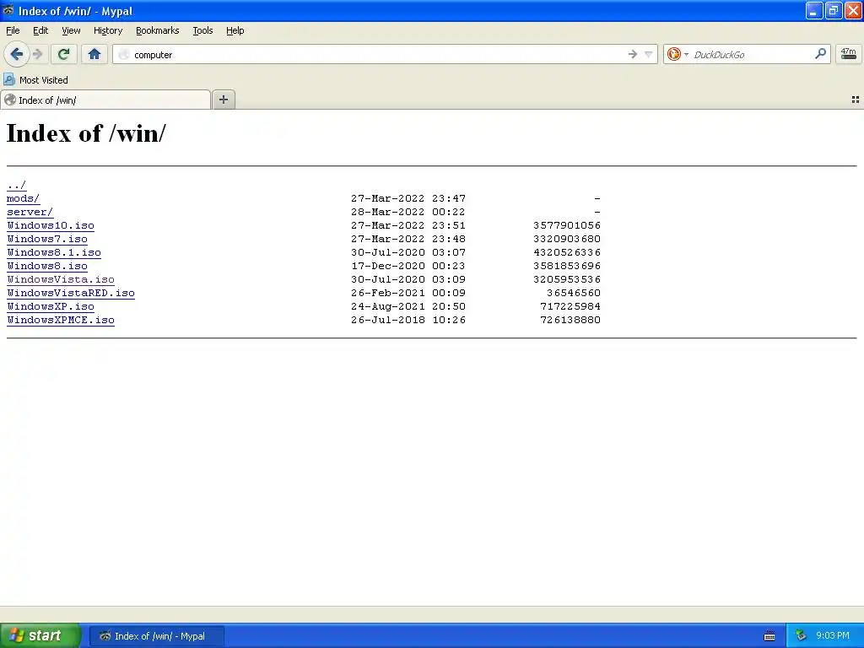
Task: Restore down the Mypal window
Action: 833,10
